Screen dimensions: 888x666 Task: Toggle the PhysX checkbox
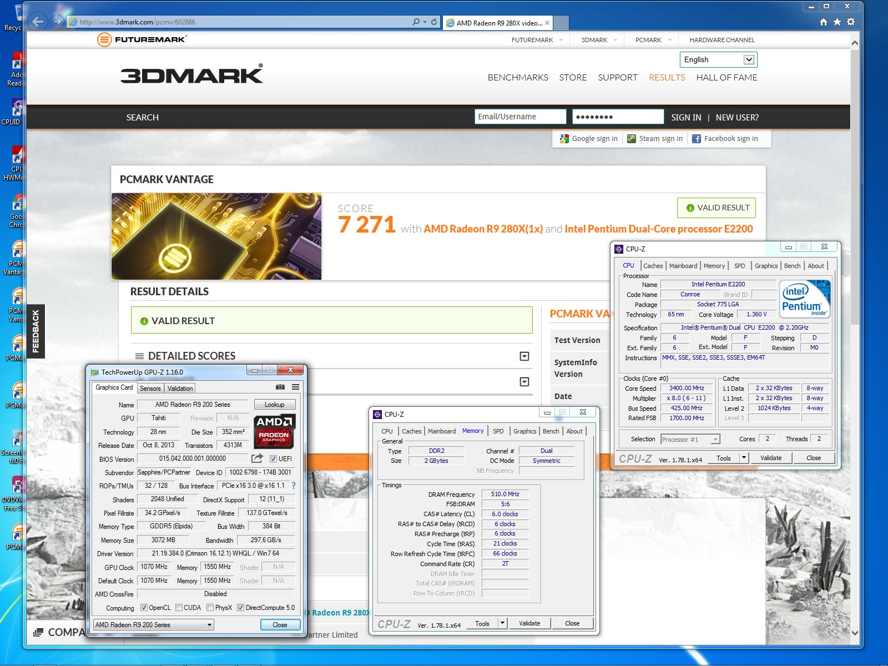[210, 608]
